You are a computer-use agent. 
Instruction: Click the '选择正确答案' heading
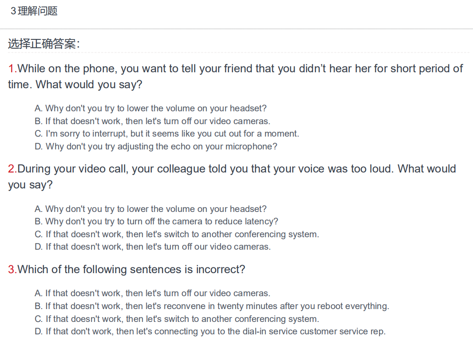tap(44, 44)
